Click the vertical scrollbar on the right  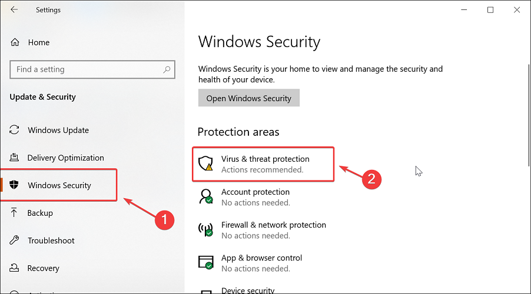click(529, 115)
